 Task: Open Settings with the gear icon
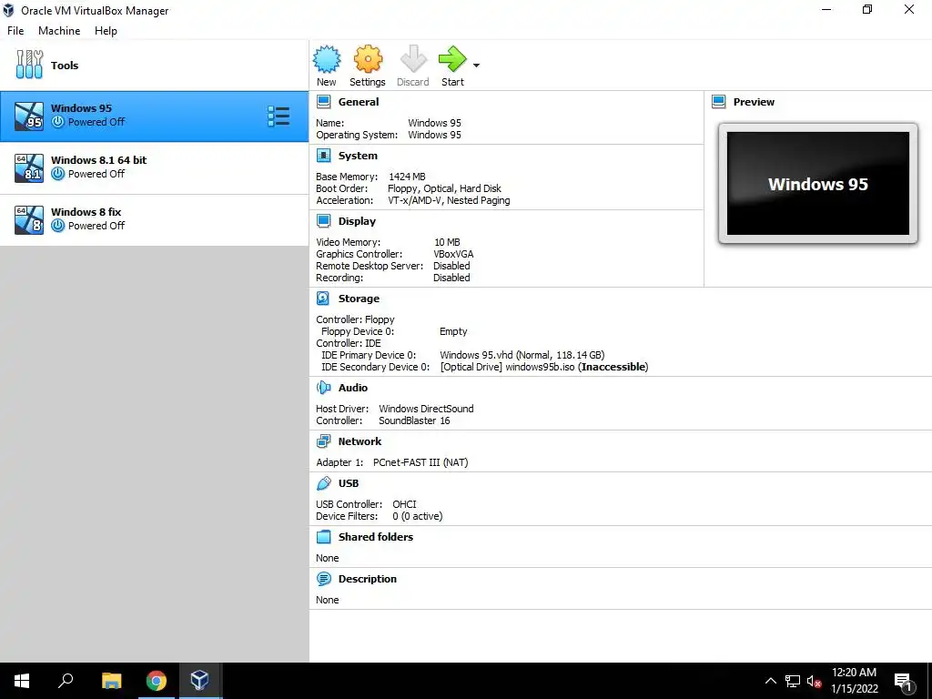[x=368, y=59]
